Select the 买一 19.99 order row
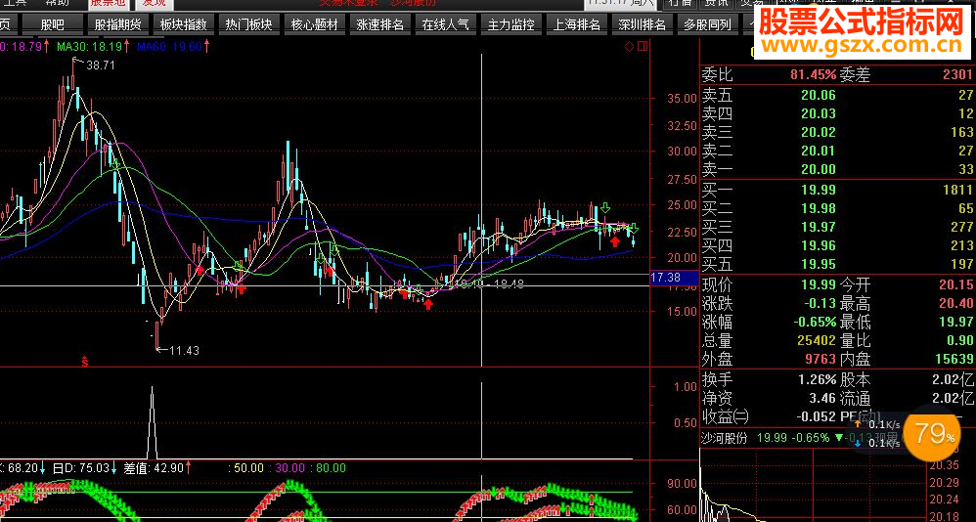The height and width of the screenshot is (522, 976). (837, 190)
